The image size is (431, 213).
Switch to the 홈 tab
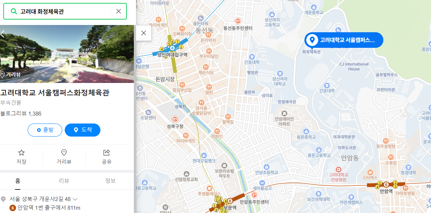(x=17, y=181)
